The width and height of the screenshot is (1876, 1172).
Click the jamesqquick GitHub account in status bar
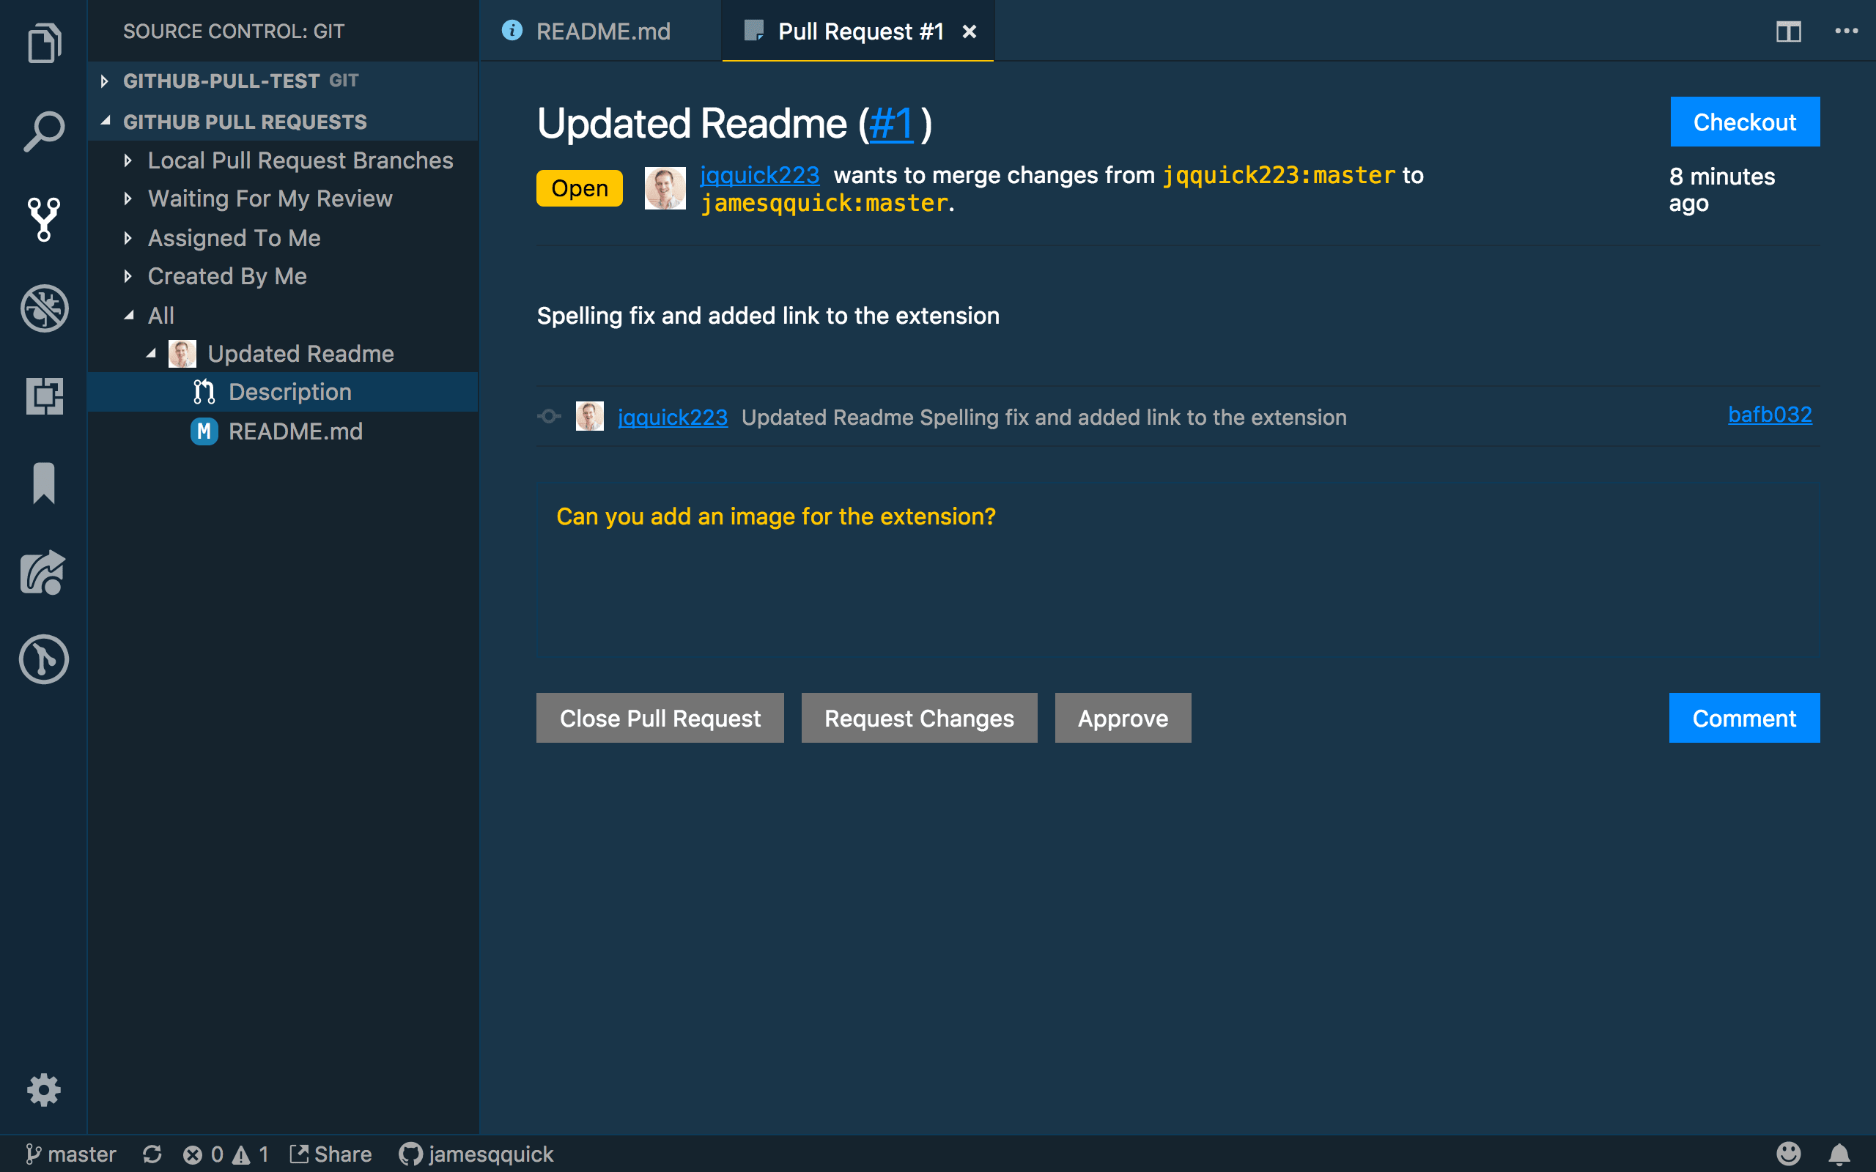click(x=476, y=1154)
